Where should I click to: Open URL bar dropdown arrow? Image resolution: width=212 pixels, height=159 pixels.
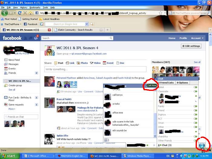point(165,13)
